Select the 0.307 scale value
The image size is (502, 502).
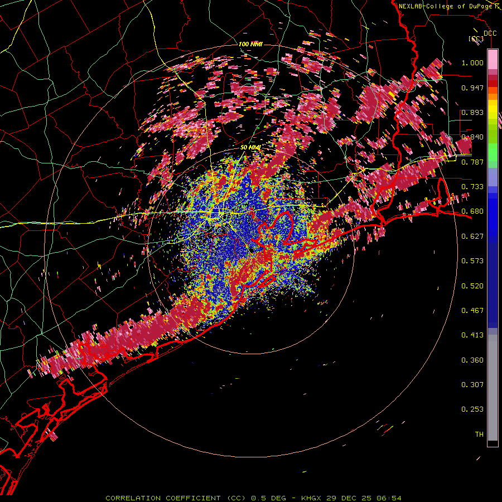pyautogui.click(x=472, y=385)
